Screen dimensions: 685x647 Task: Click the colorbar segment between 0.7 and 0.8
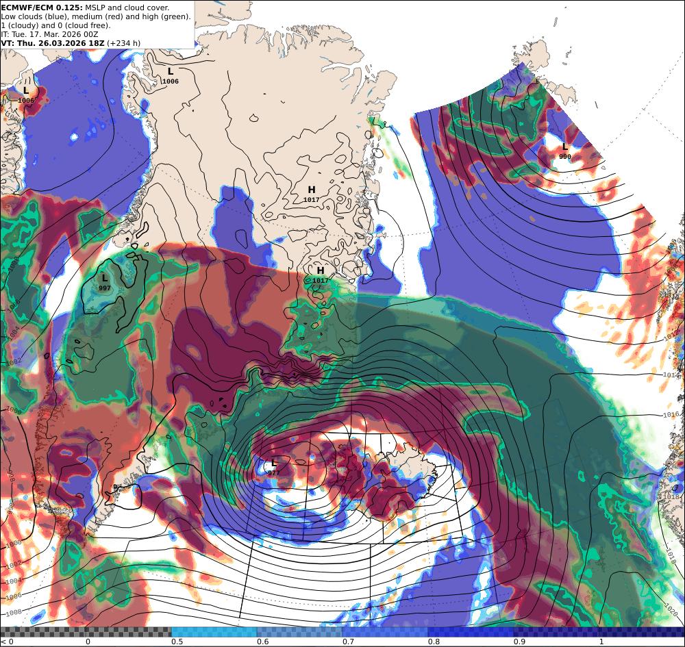[x=385, y=632]
